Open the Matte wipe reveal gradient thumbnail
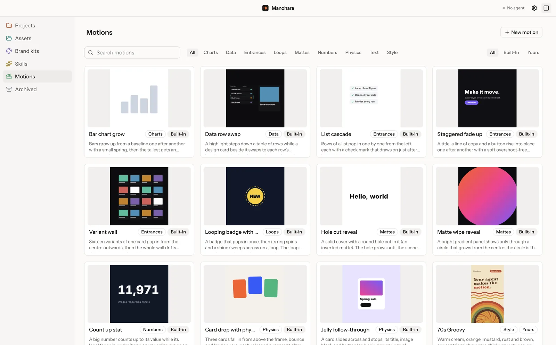This screenshot has width=556, height=345. click(x=487, y=196)
